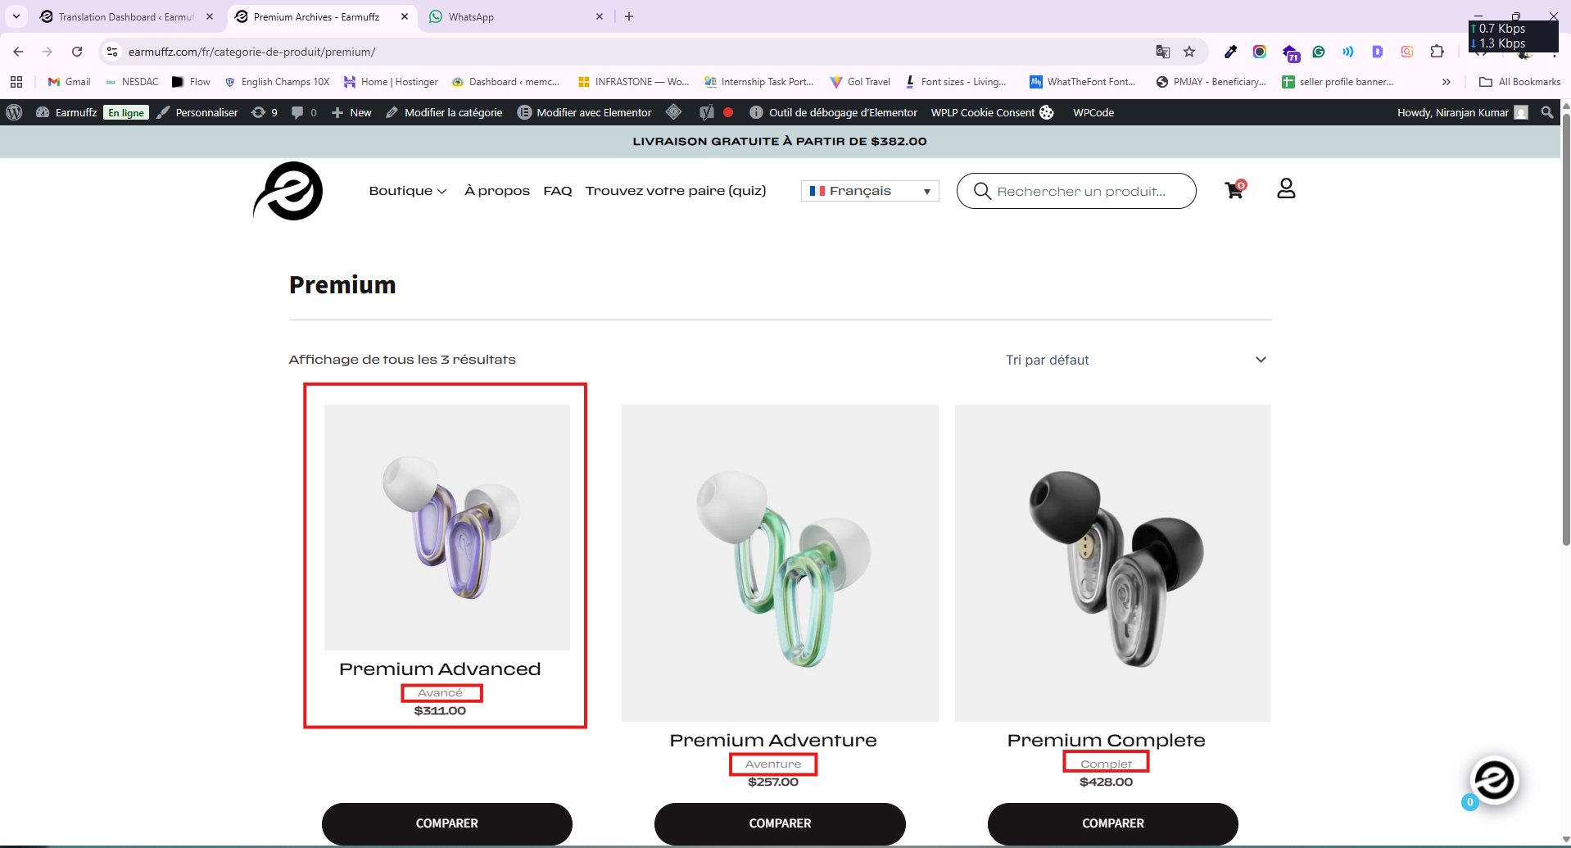Click the Rechercher un produit search field

1081,191
